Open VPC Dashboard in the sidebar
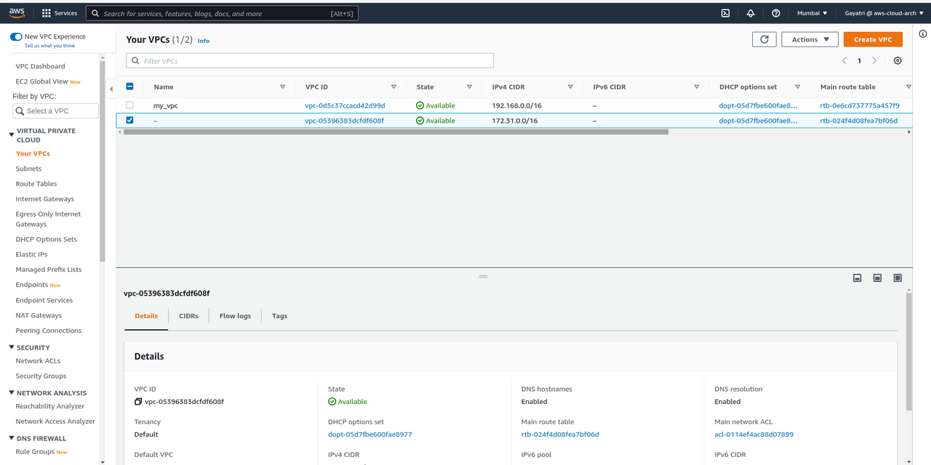This screenshot has height=465, width=931. click(41, 66)
